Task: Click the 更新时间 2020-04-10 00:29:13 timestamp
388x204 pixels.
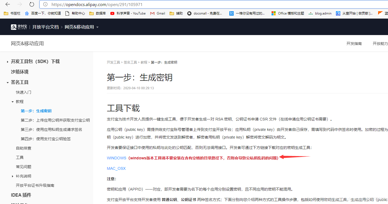Action: [x=130, y=88]
